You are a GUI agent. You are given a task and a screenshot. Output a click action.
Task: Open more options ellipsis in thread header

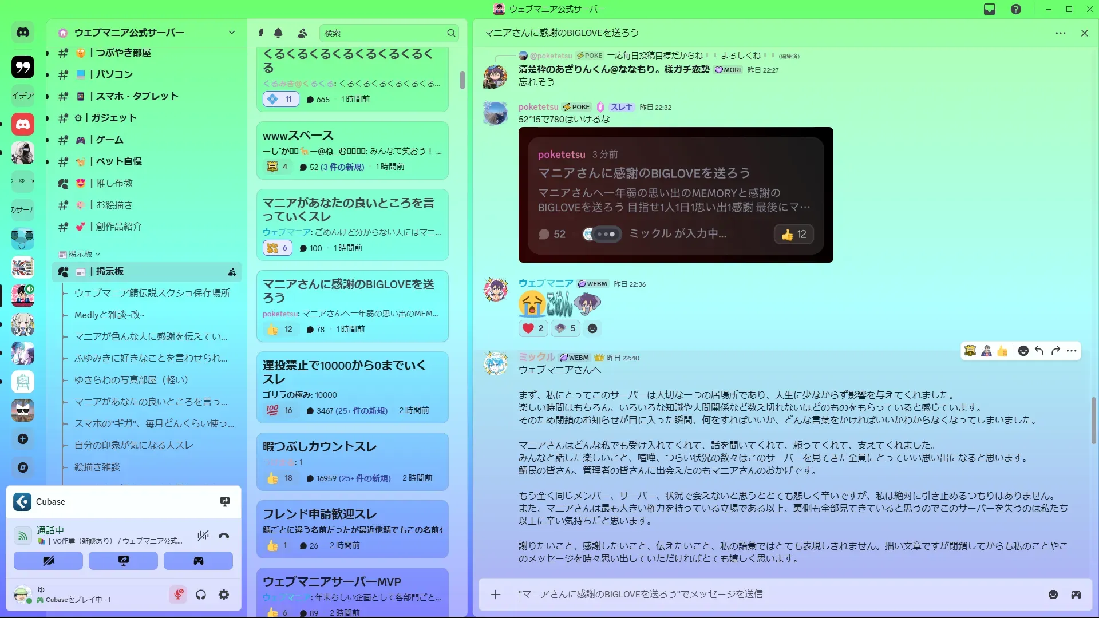(x=1061, y=33)
